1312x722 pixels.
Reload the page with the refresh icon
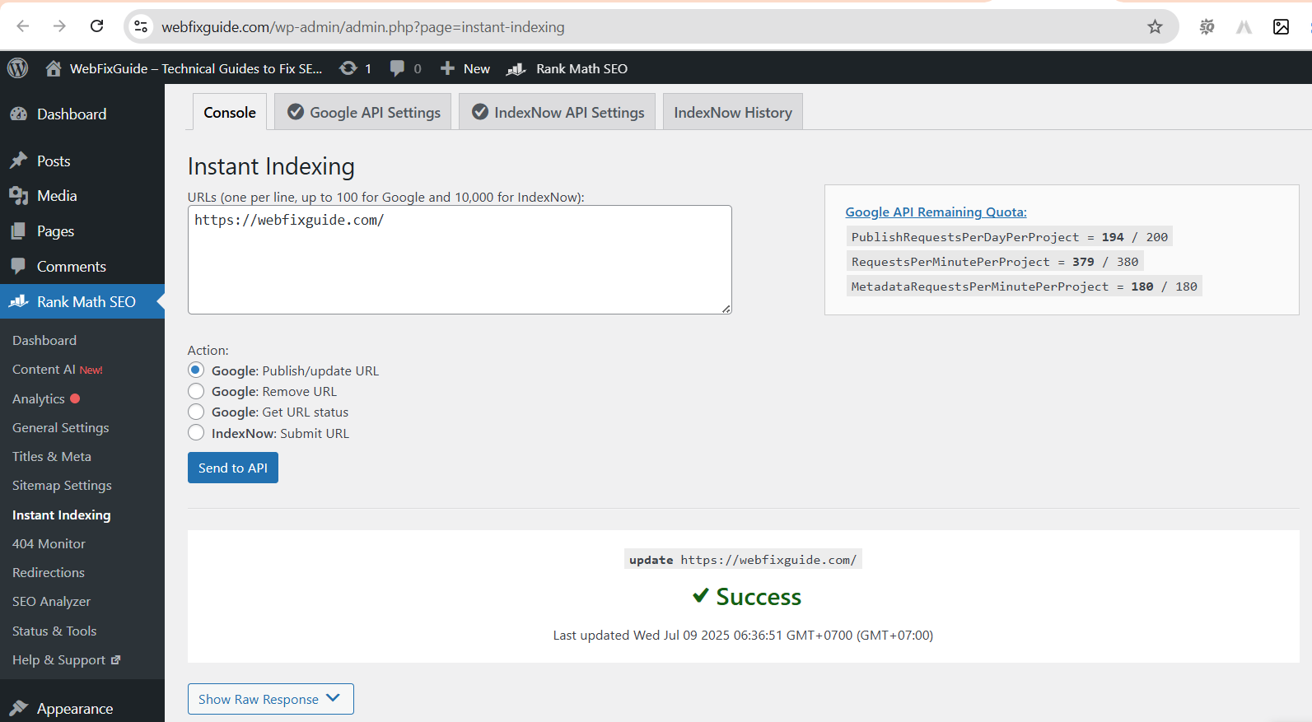[96, 26]
